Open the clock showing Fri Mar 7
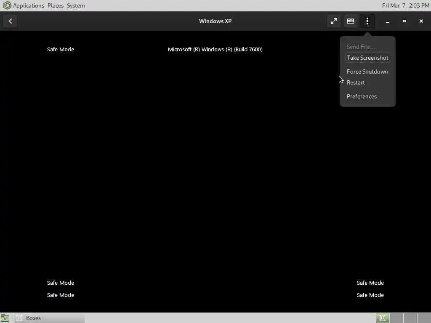The height and width of the screenshot is (323, 431). [x=405, y=5]
